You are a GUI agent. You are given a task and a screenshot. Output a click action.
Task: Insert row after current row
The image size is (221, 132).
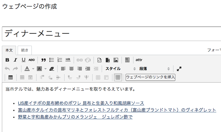click(50, 77)
